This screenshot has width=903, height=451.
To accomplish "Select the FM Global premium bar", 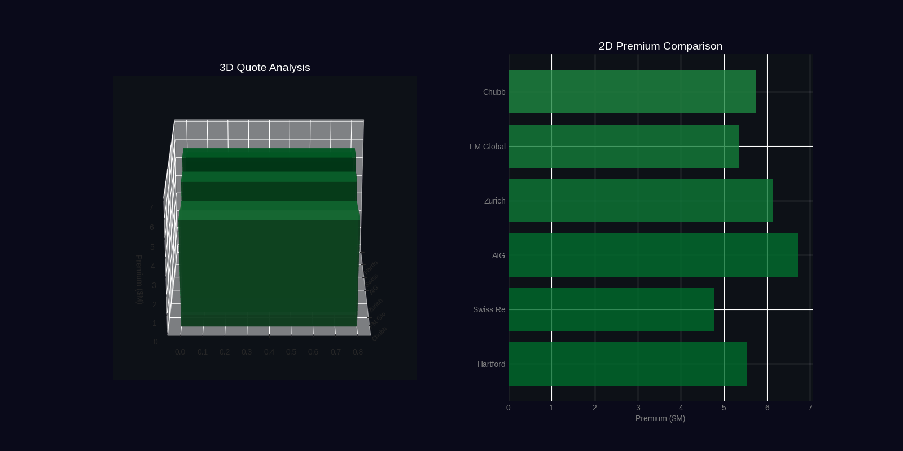I will (x=624, y=147).
